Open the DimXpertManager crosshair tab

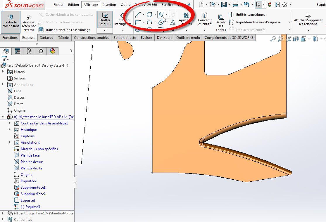click(41, 51)
